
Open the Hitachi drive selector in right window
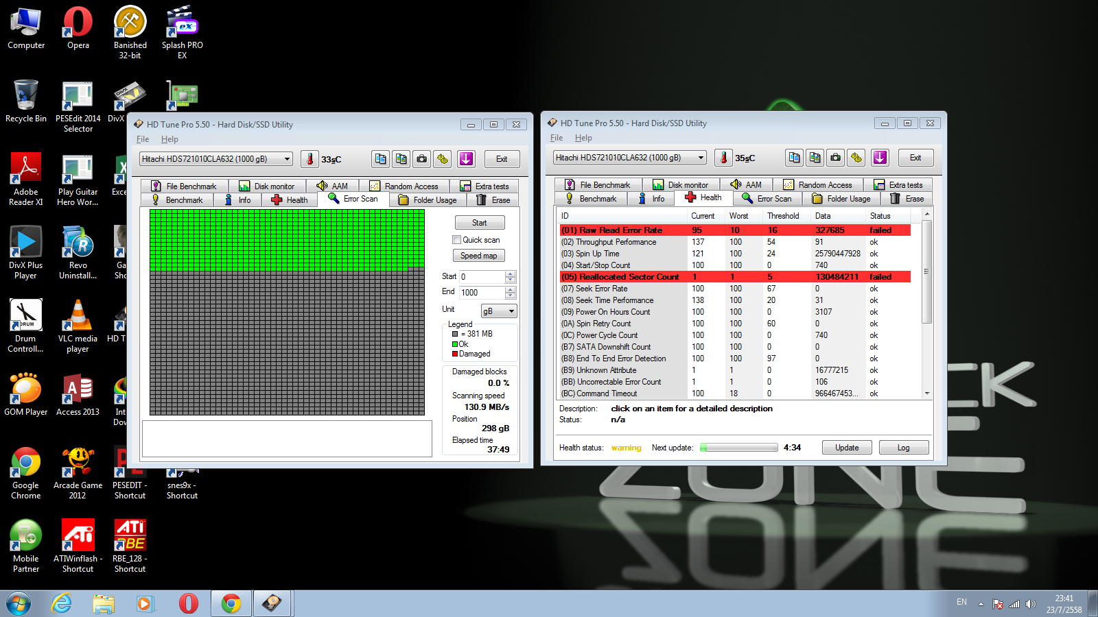[x=630, y=158]
